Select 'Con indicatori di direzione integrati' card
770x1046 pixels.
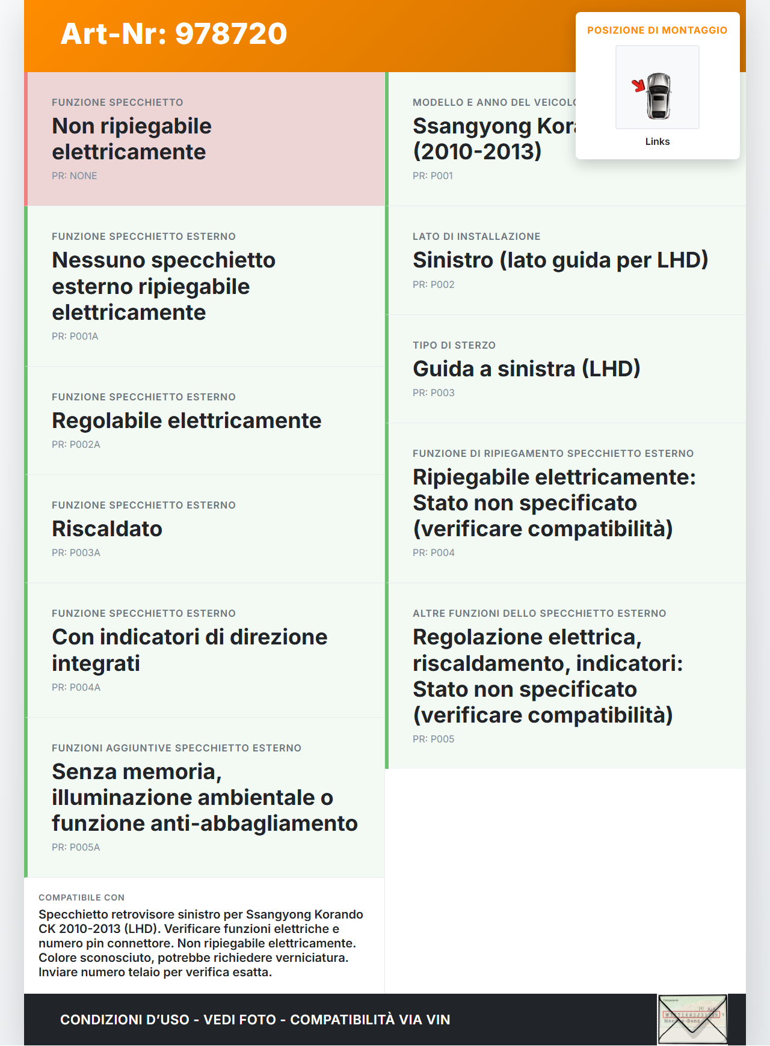coord(205,650)
